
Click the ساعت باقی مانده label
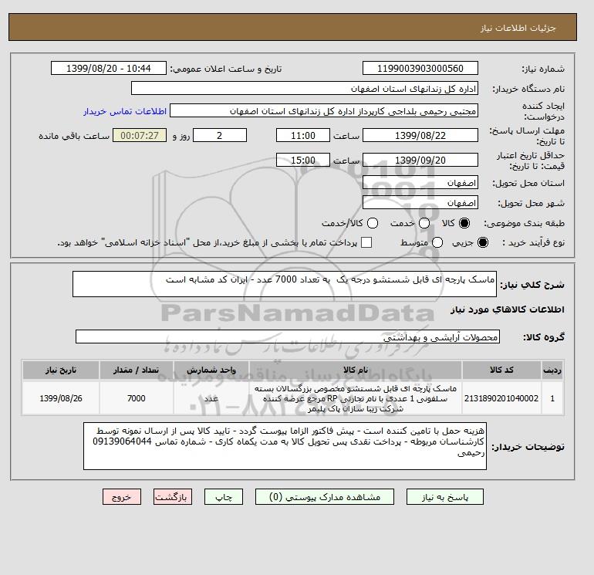pyautogui.click(x=74, y=136)
